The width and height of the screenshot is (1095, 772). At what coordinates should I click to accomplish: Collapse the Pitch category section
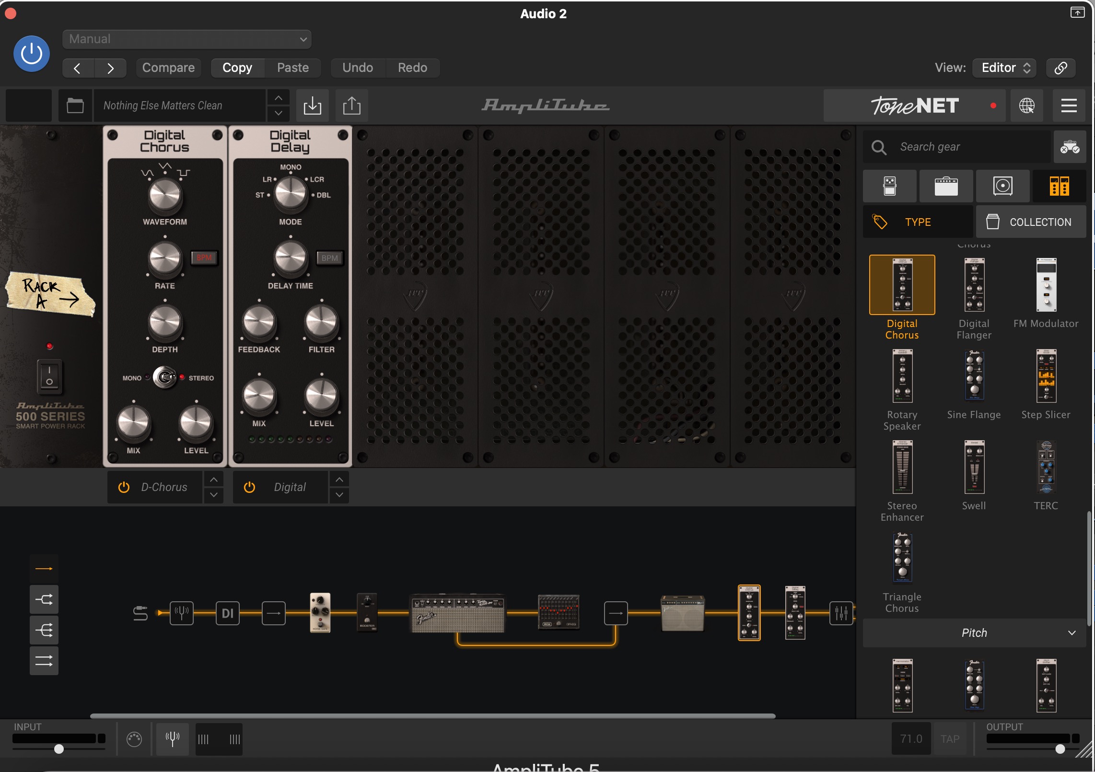click(x=974, y=633)
